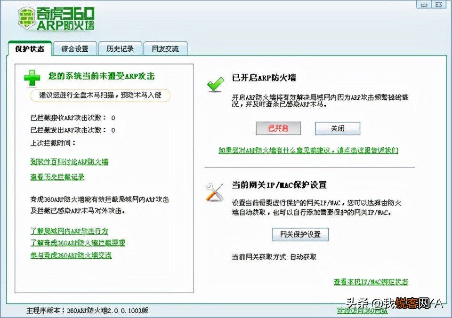Click text 已拦截接收ARP攻击次数
The image size is (452, 318).
tap(68, 118)
